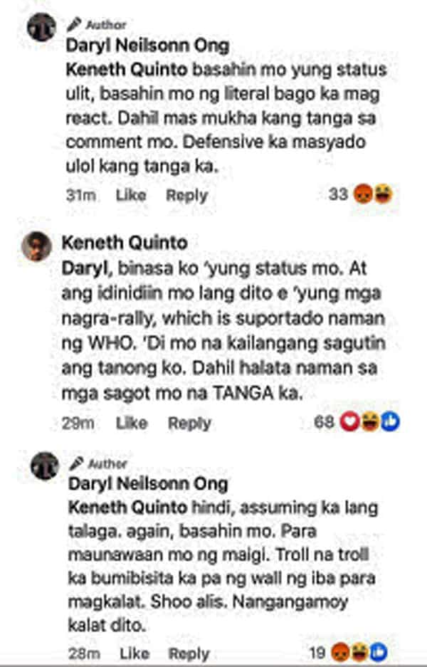The width and height of the screenshot is (427, 667).
Task: Reply to the comment posted 31m ago
Action: (x=186, y=195)
